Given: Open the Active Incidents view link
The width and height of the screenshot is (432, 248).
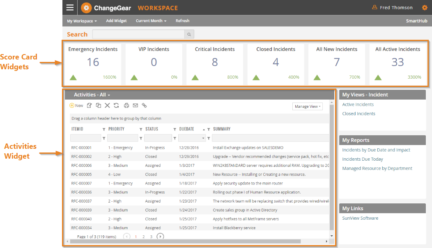Looking at the screenshot, I should click(x=358, y=105).
